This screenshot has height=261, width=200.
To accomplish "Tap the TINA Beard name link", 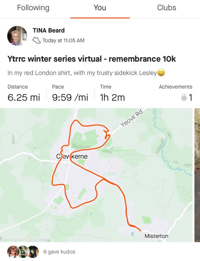I will [x=49, y=30].
